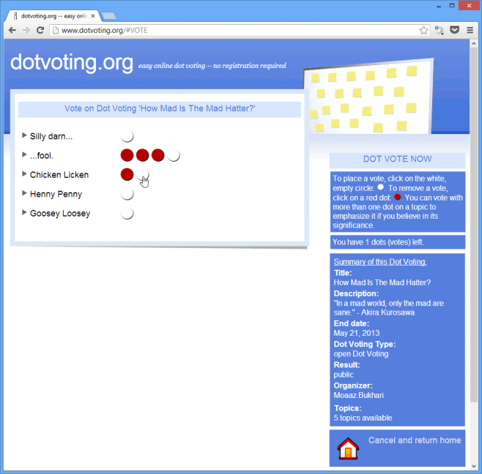482x474 pixels.
Task: Click the Silly darn... topic label
Action: [51, 136]
